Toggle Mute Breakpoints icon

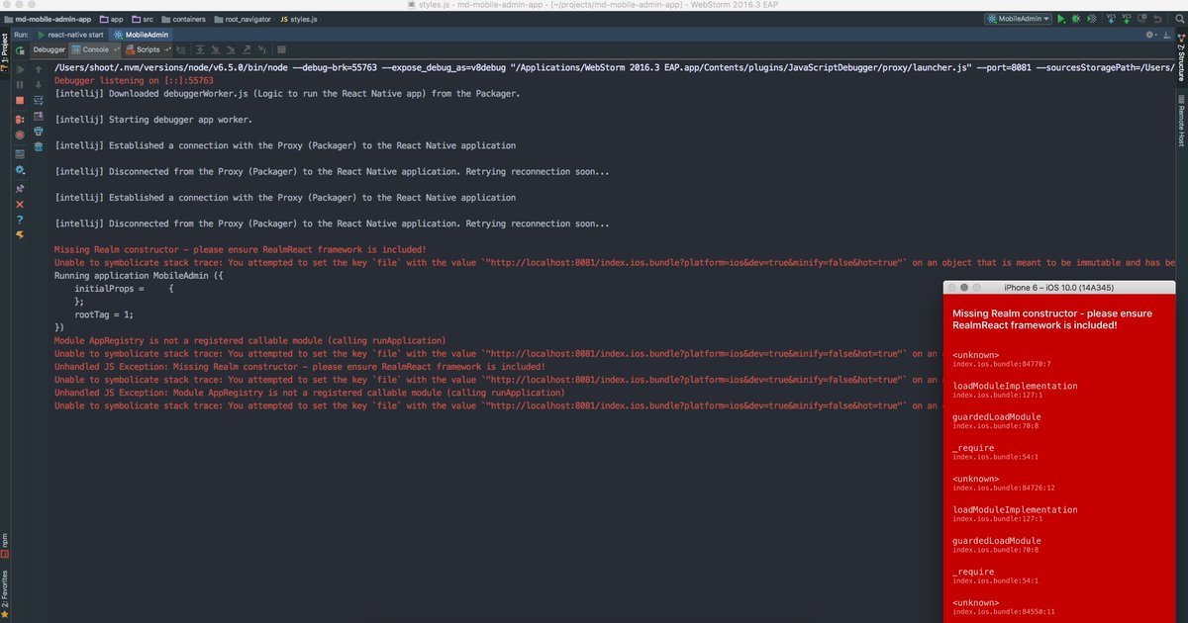click(x=20, y=134)
